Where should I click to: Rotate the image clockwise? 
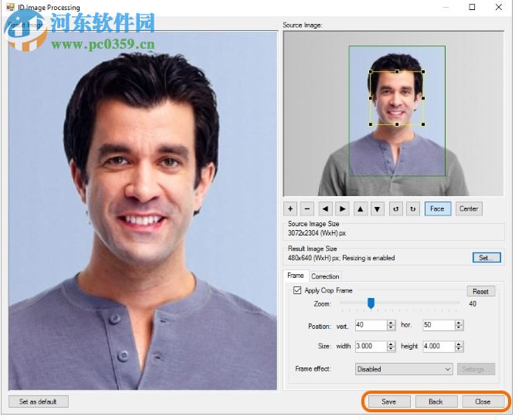pyautogui.click(x=413, y=209)
